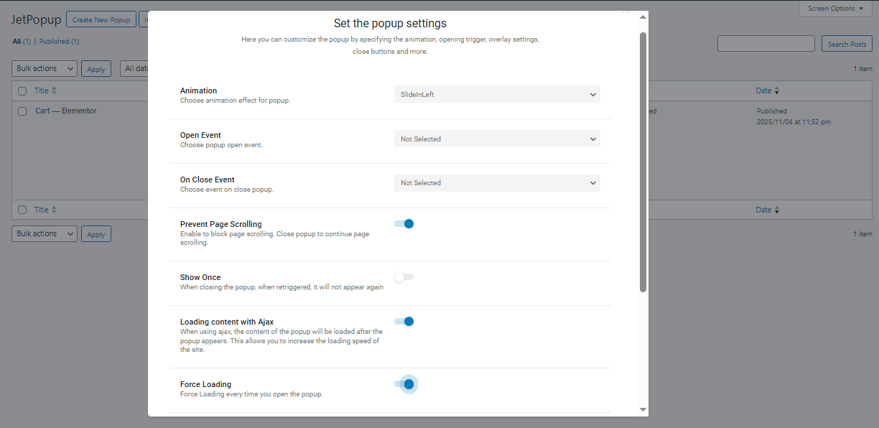The width and height of the screenshot is (879, 428).
Task: Click the Create New Popup button
Action: [x=101, y=19]
